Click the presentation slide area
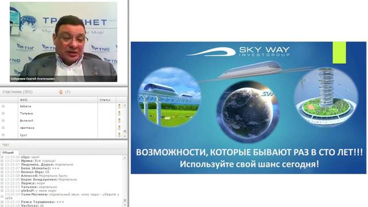The height and width of the screenshot is (207, 368). click(x=248, y=108)
